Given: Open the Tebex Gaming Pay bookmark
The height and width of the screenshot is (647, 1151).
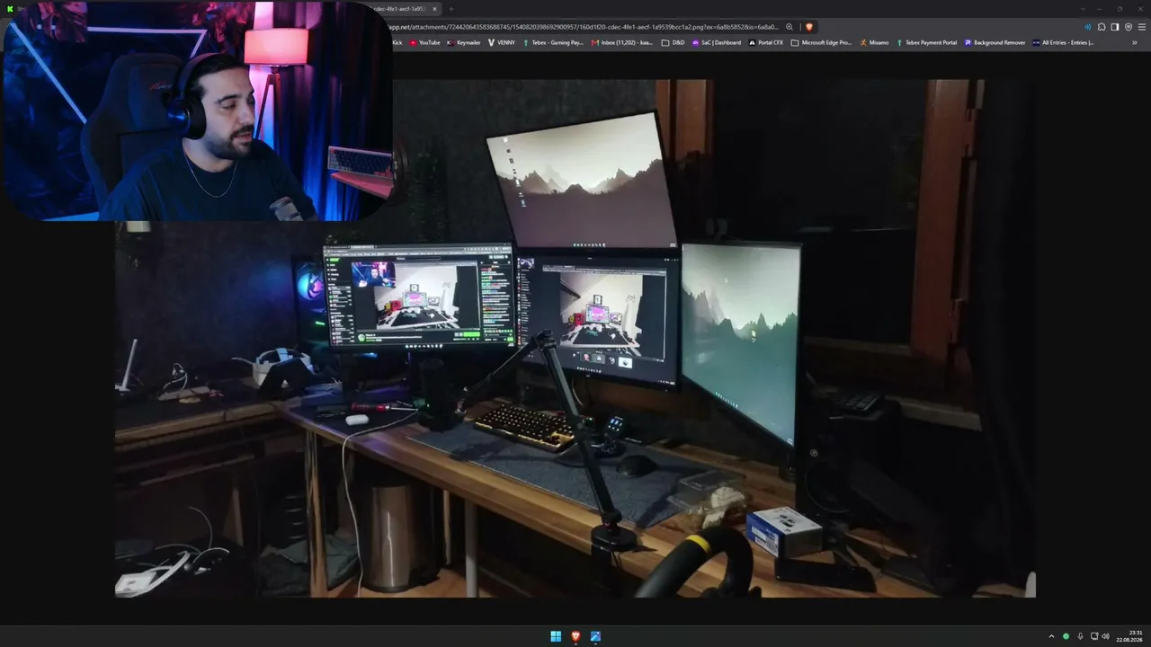Looking at the screenshot, I should coord(554,42).
